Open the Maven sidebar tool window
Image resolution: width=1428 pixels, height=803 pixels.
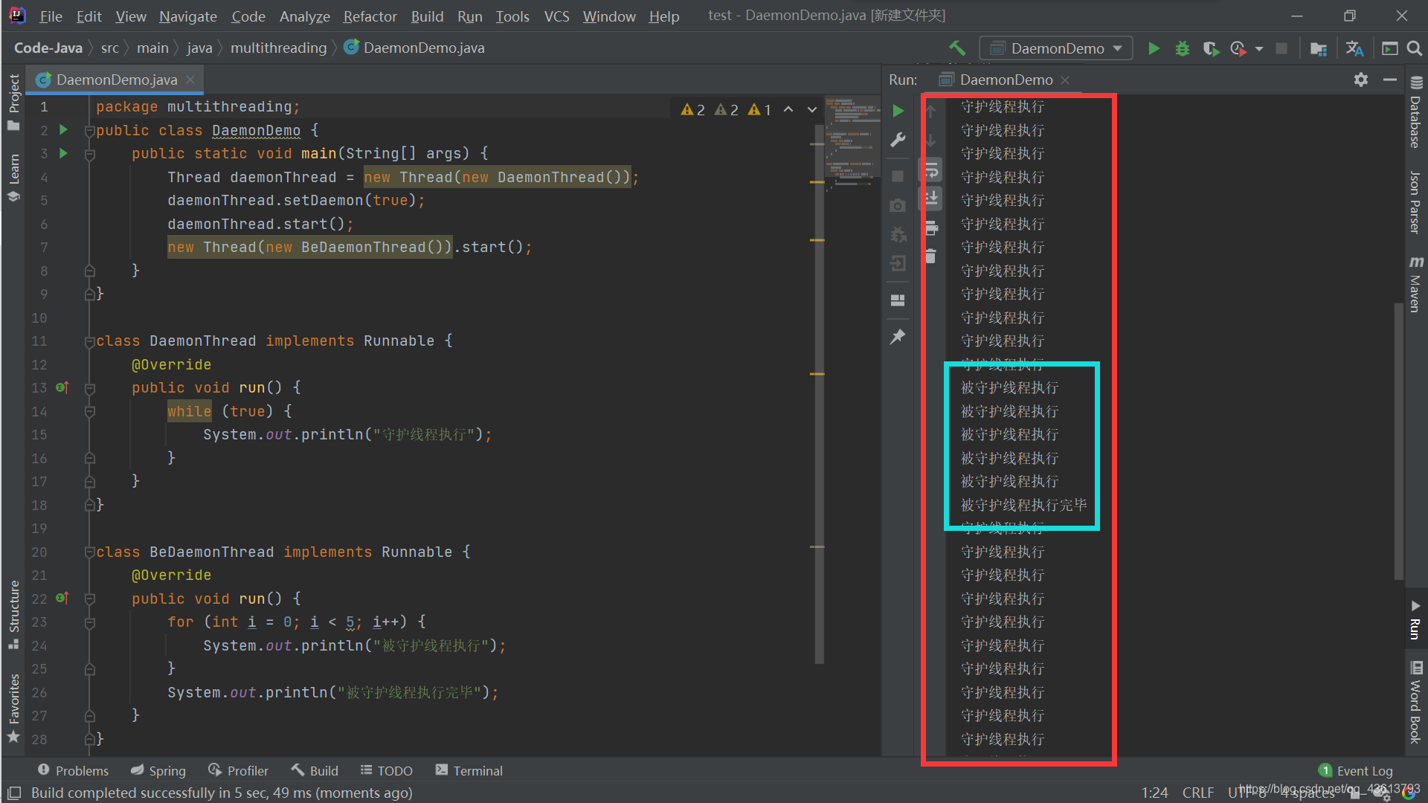coord(1415,284)
